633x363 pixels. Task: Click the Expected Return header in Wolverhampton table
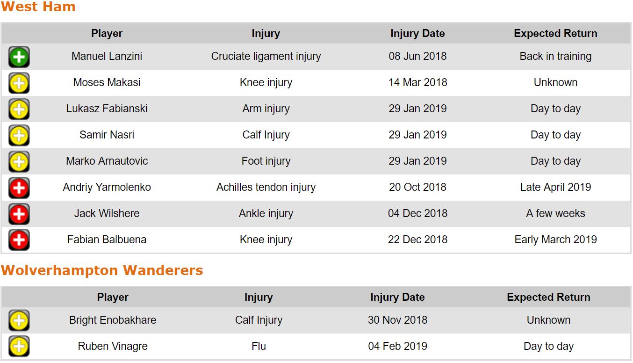(x=548, y=298)
